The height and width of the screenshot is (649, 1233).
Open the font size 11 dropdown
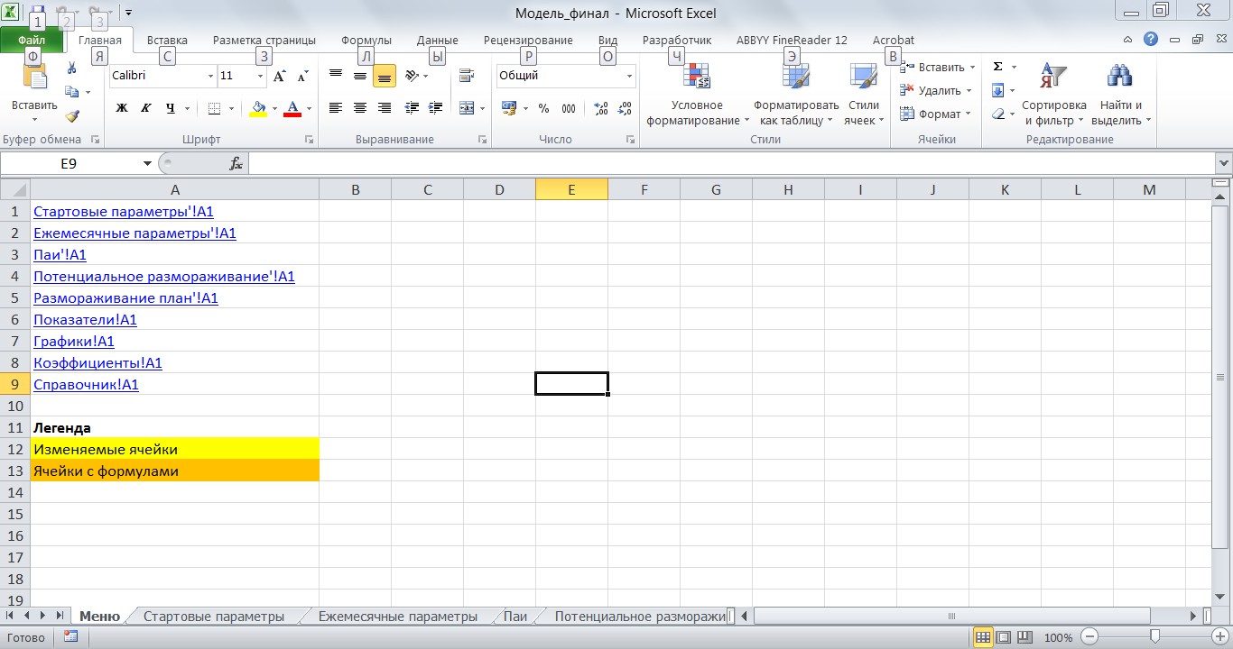coord(262,77)
